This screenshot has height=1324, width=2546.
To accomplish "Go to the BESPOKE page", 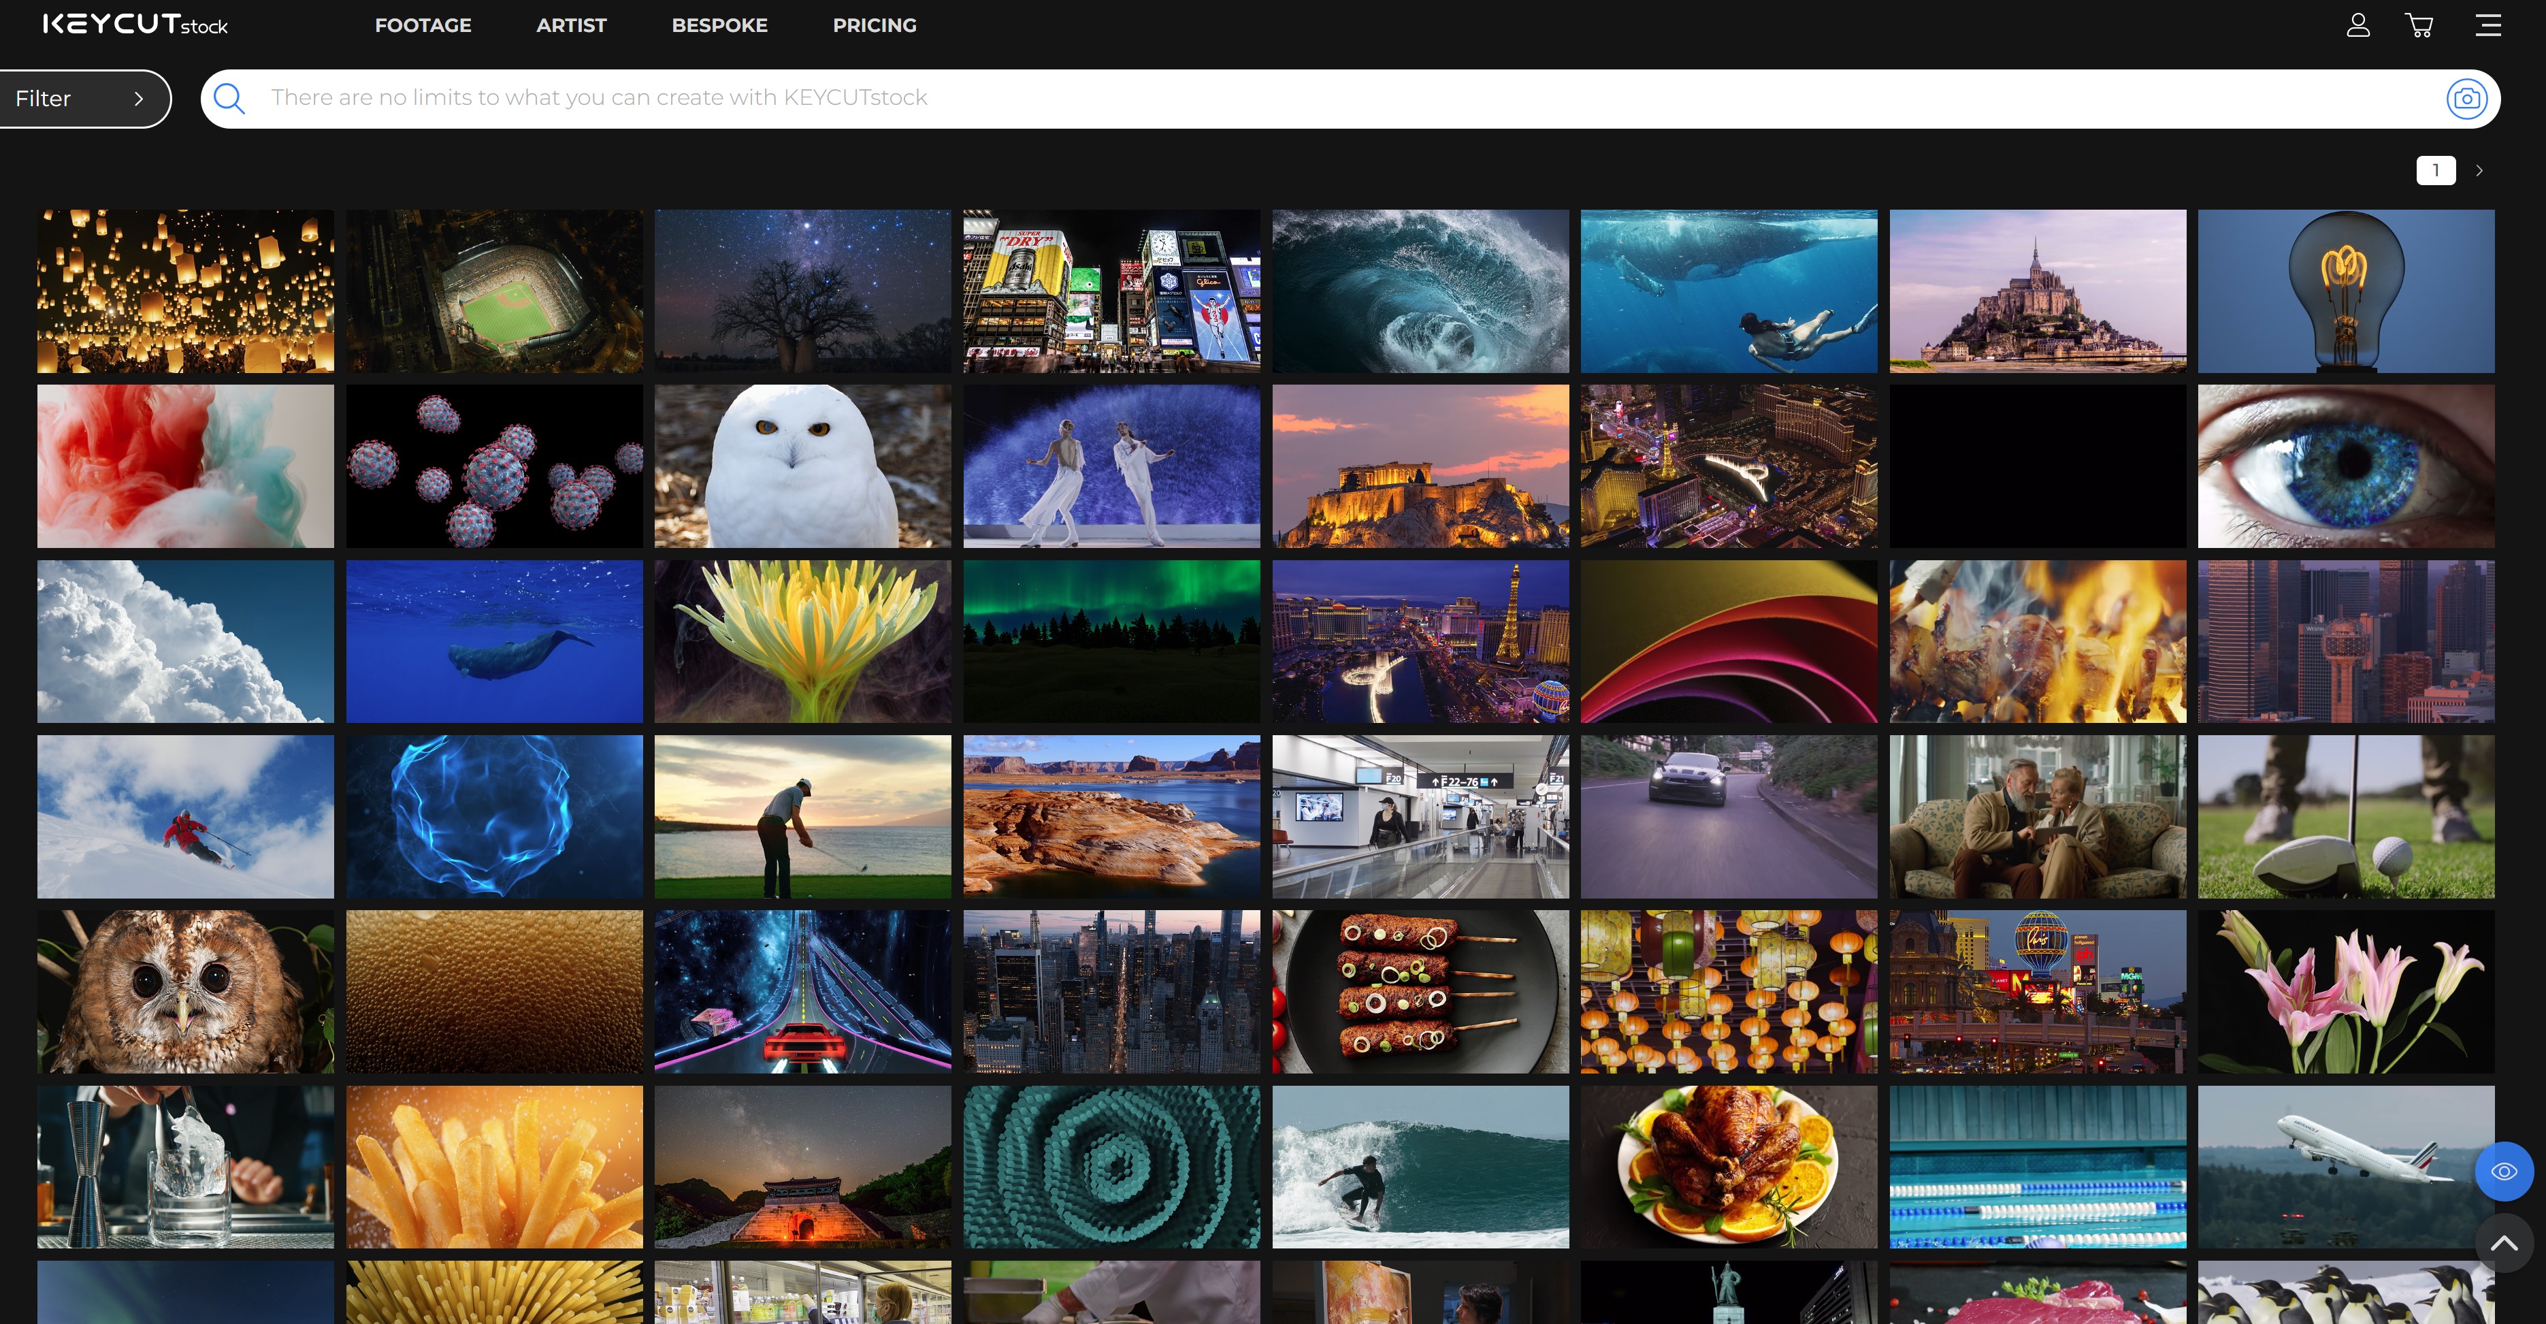I will click(x=719, y=25).
